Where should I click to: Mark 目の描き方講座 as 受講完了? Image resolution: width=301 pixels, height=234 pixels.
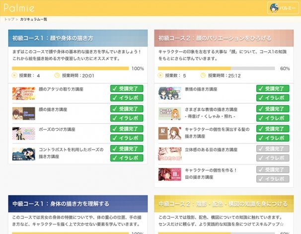point(273,169)
